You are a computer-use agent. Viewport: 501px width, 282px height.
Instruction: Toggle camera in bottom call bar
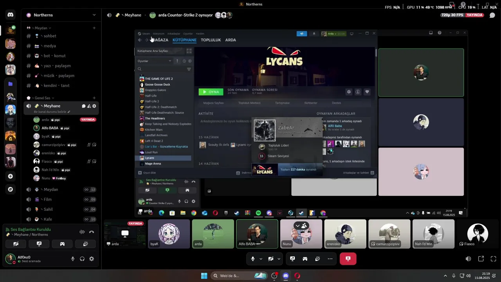[271, 259]
